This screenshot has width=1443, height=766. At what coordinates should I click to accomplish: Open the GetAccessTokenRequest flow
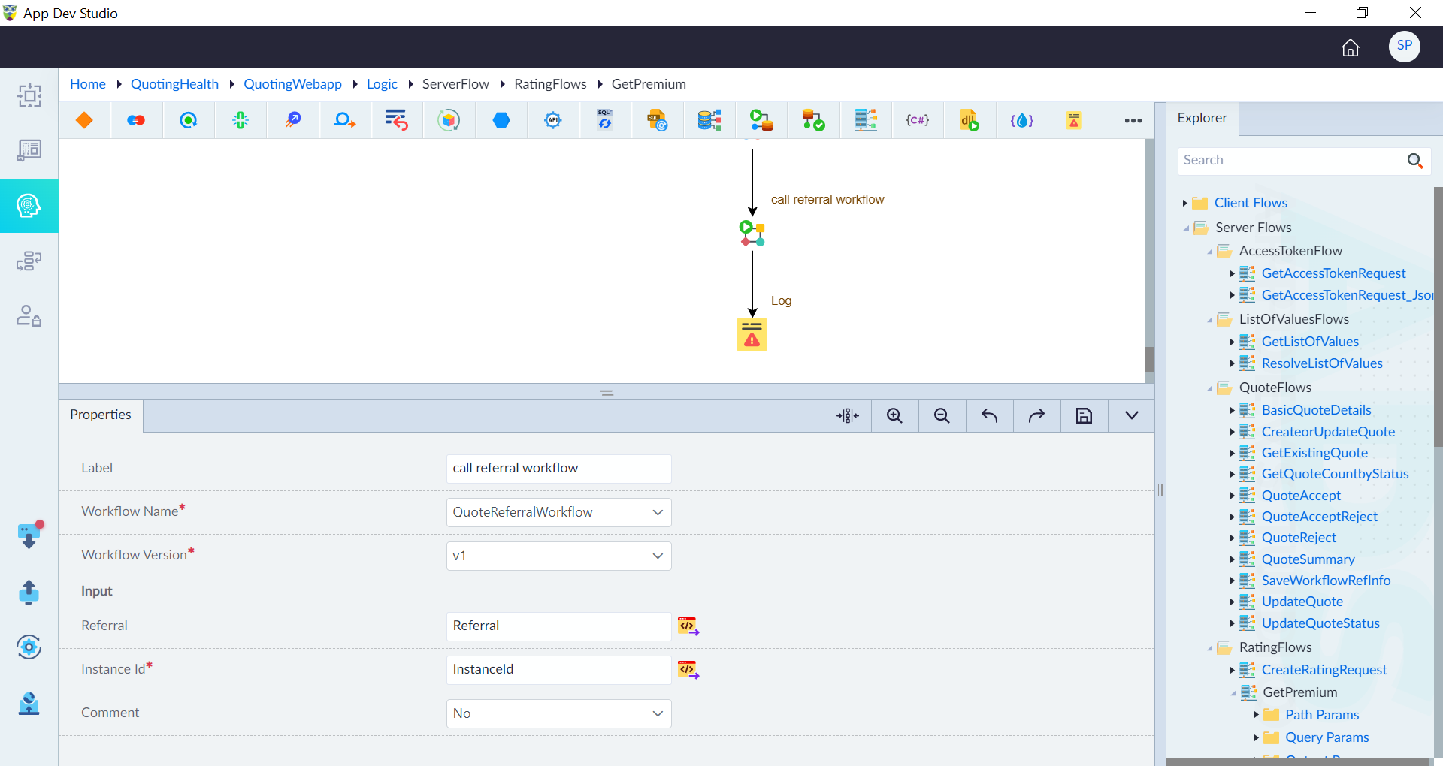(1333, 273)
